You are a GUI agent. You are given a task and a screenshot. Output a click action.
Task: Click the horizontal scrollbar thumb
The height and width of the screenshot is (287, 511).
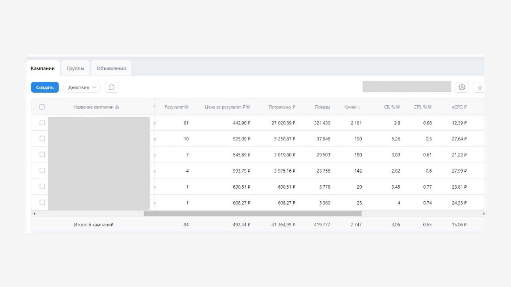[x=252, y=214]
